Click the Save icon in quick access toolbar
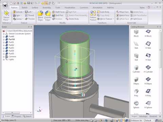Viewport: 163px width, 122px height. click(29, 3)
